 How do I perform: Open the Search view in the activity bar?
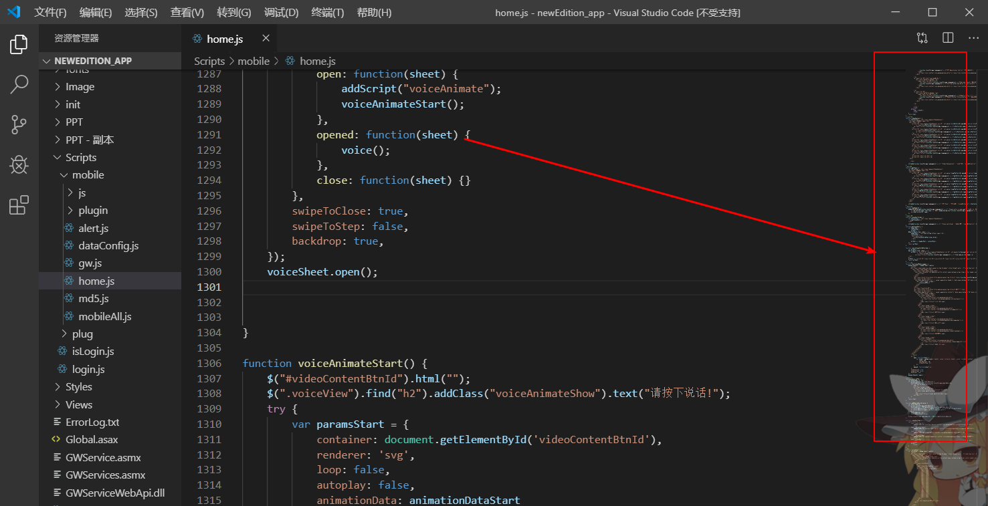point(19,84)
